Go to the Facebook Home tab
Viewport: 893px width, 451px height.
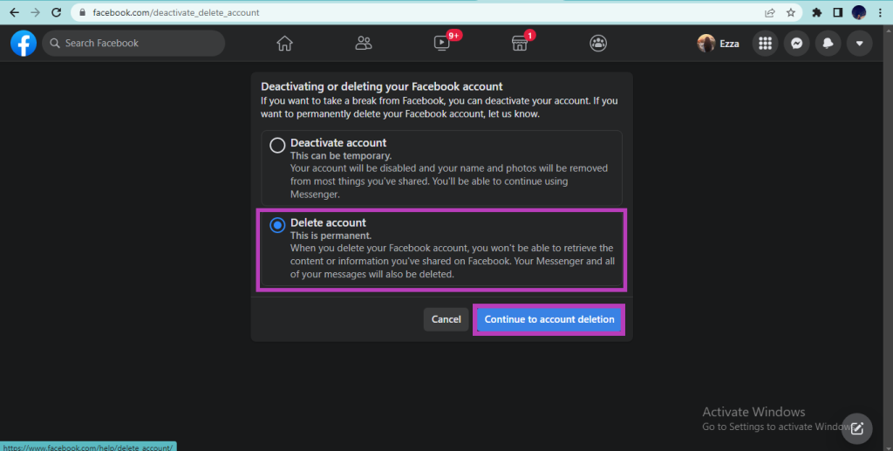click(285, 44)
